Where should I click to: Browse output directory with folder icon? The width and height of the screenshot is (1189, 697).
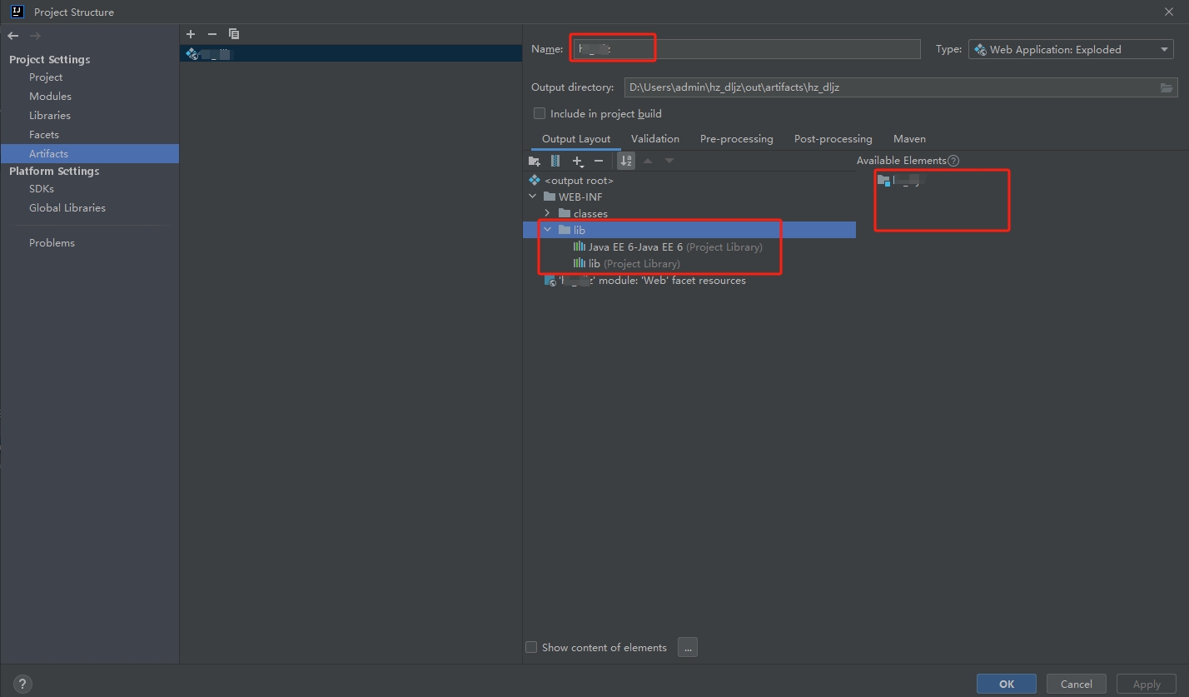(1167, 87)
